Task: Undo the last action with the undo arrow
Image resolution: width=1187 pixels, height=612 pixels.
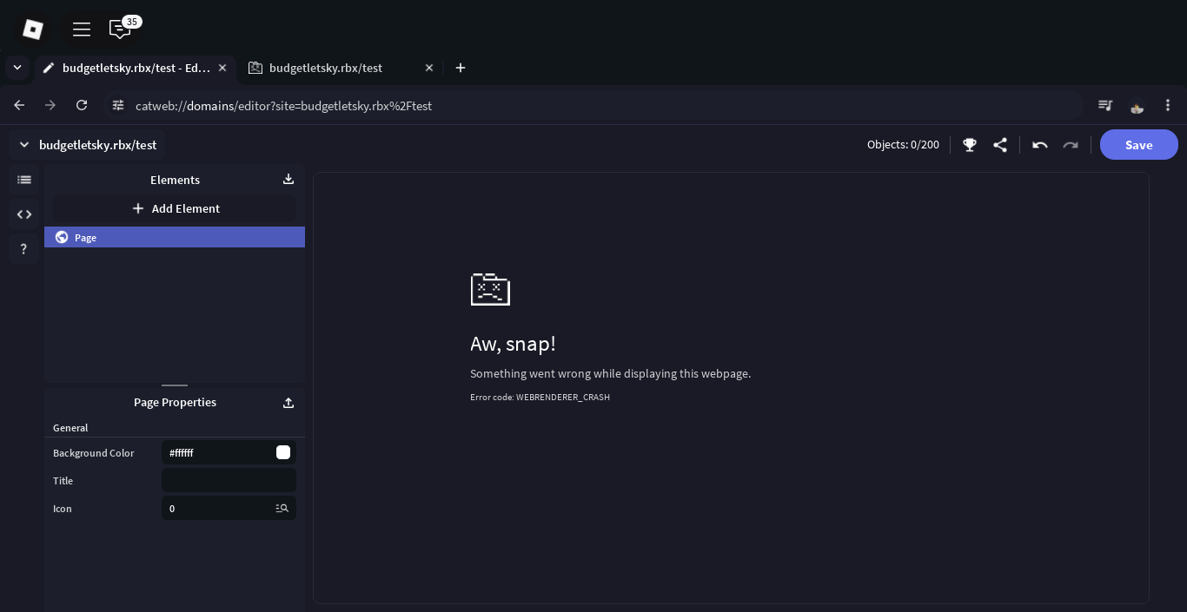Action: click(x=1039, y=145)
